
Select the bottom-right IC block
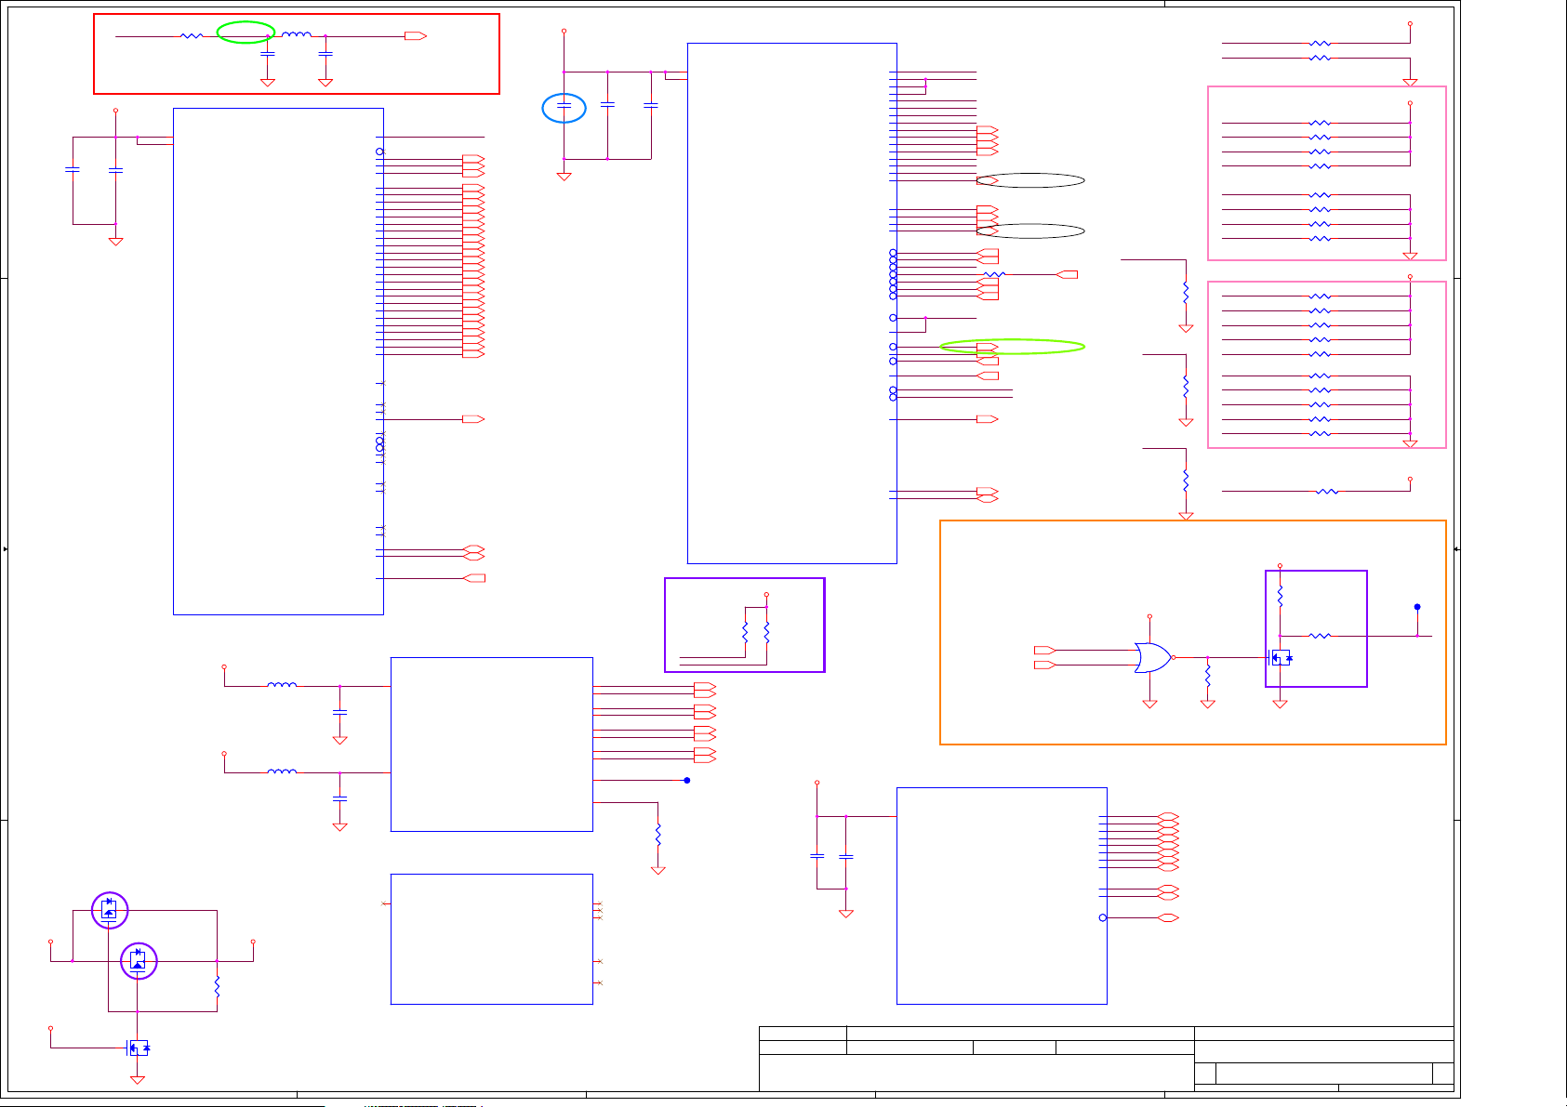(1002, 896)
